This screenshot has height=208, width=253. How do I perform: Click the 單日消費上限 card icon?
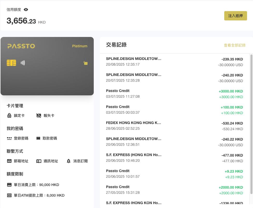[9, 185]
